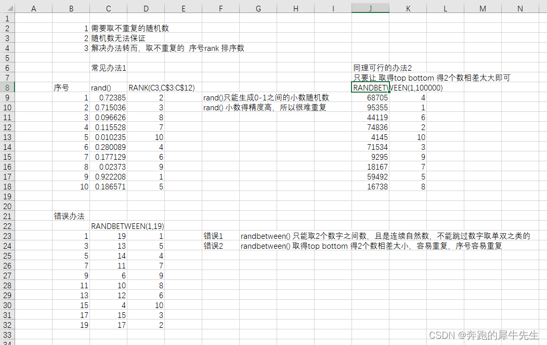The height and width of the screenshot is (345, 547).
Task: Select the cell with value 95355
Action: click(370, 107)
